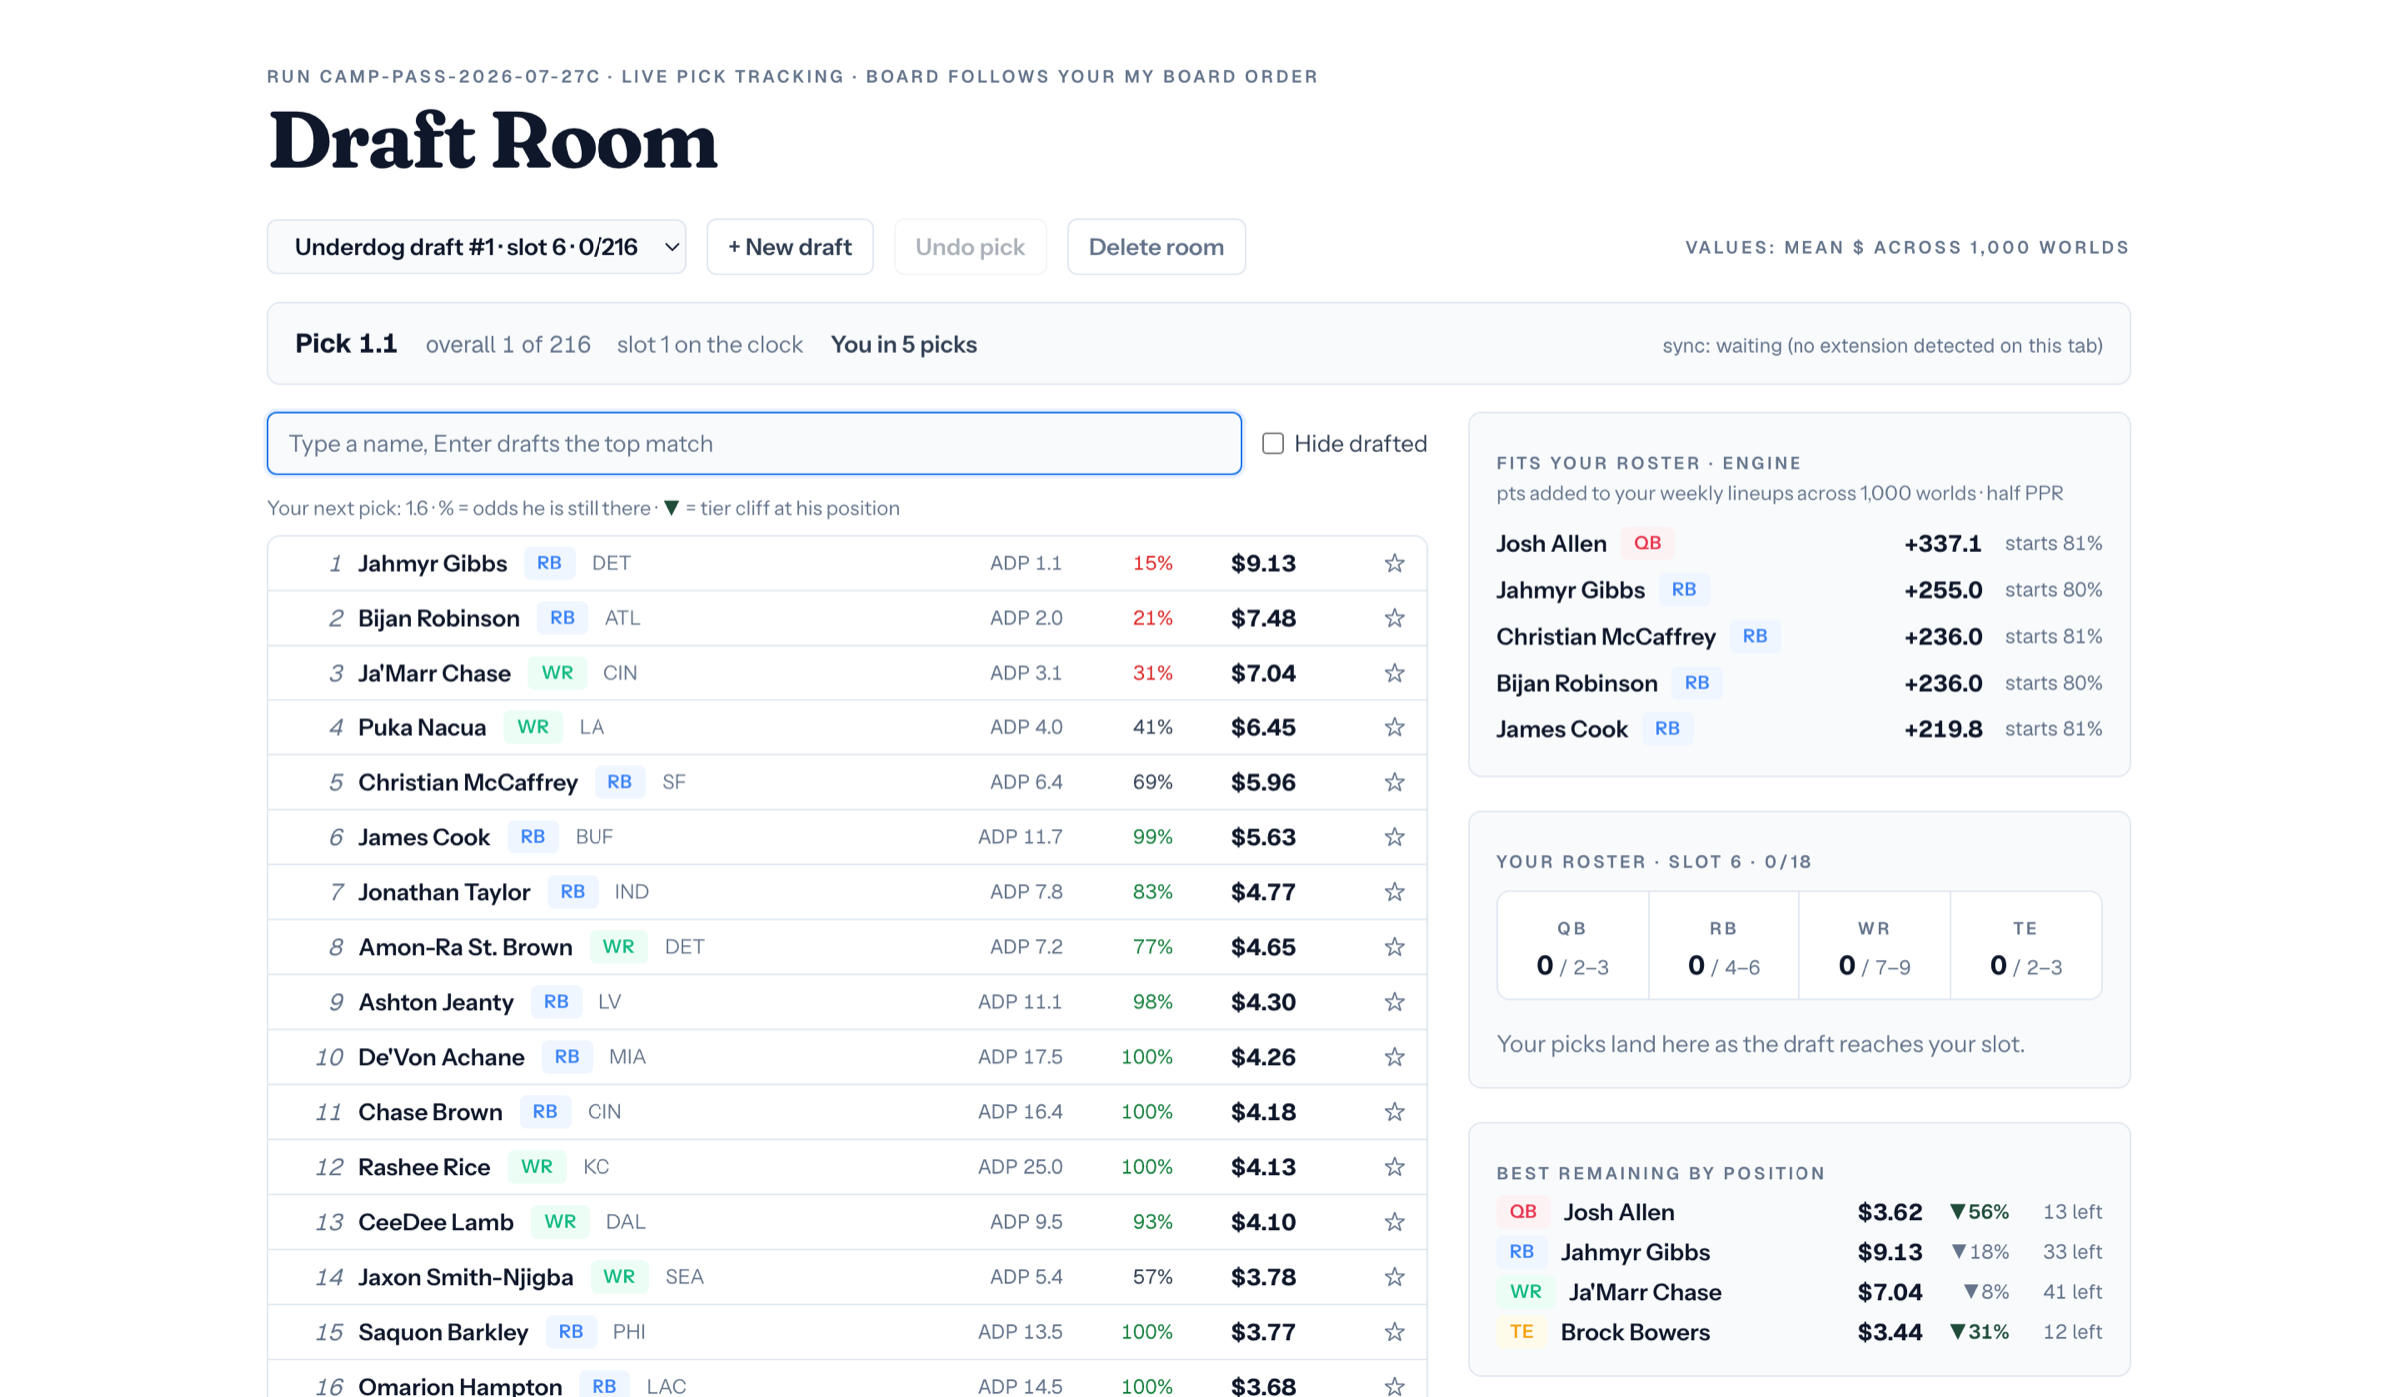
Task: Star Puka Nacua's row
Action: [x=1394, y=727]
